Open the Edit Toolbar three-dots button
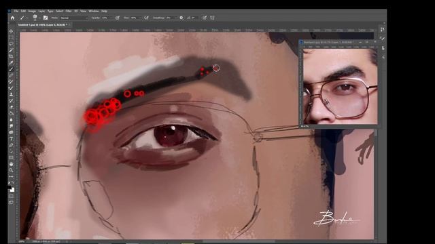Screen dimensions: 435x244 11,176
